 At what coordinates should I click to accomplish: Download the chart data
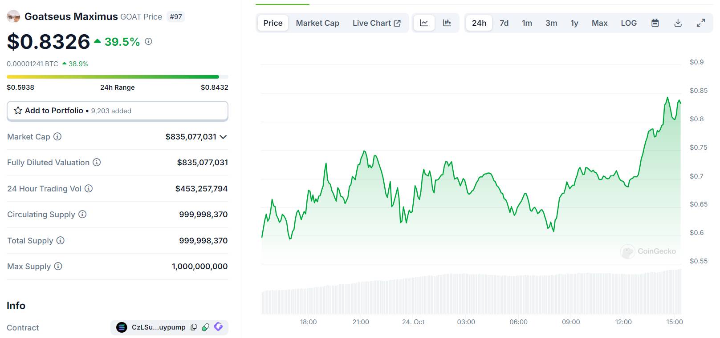[678, 23]
